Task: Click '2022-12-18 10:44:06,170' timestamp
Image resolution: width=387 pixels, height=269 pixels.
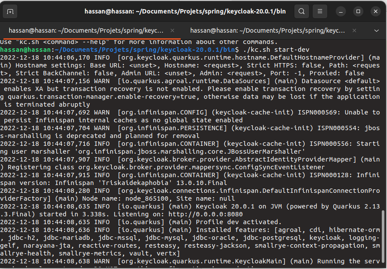Action: (45, 57)
